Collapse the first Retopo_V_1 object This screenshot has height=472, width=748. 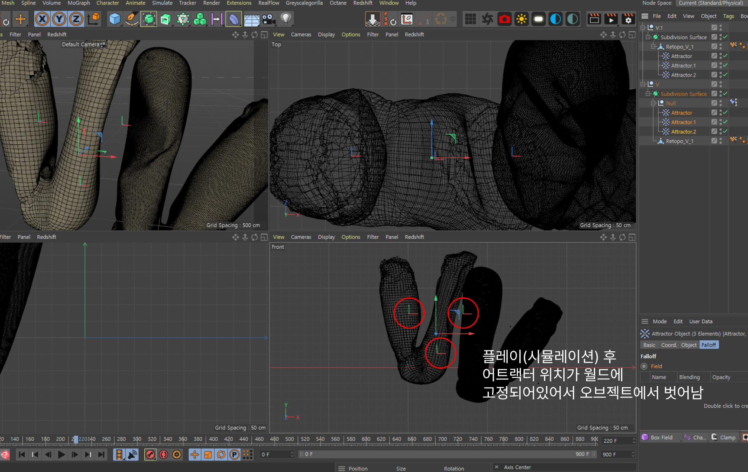(653, 47)
